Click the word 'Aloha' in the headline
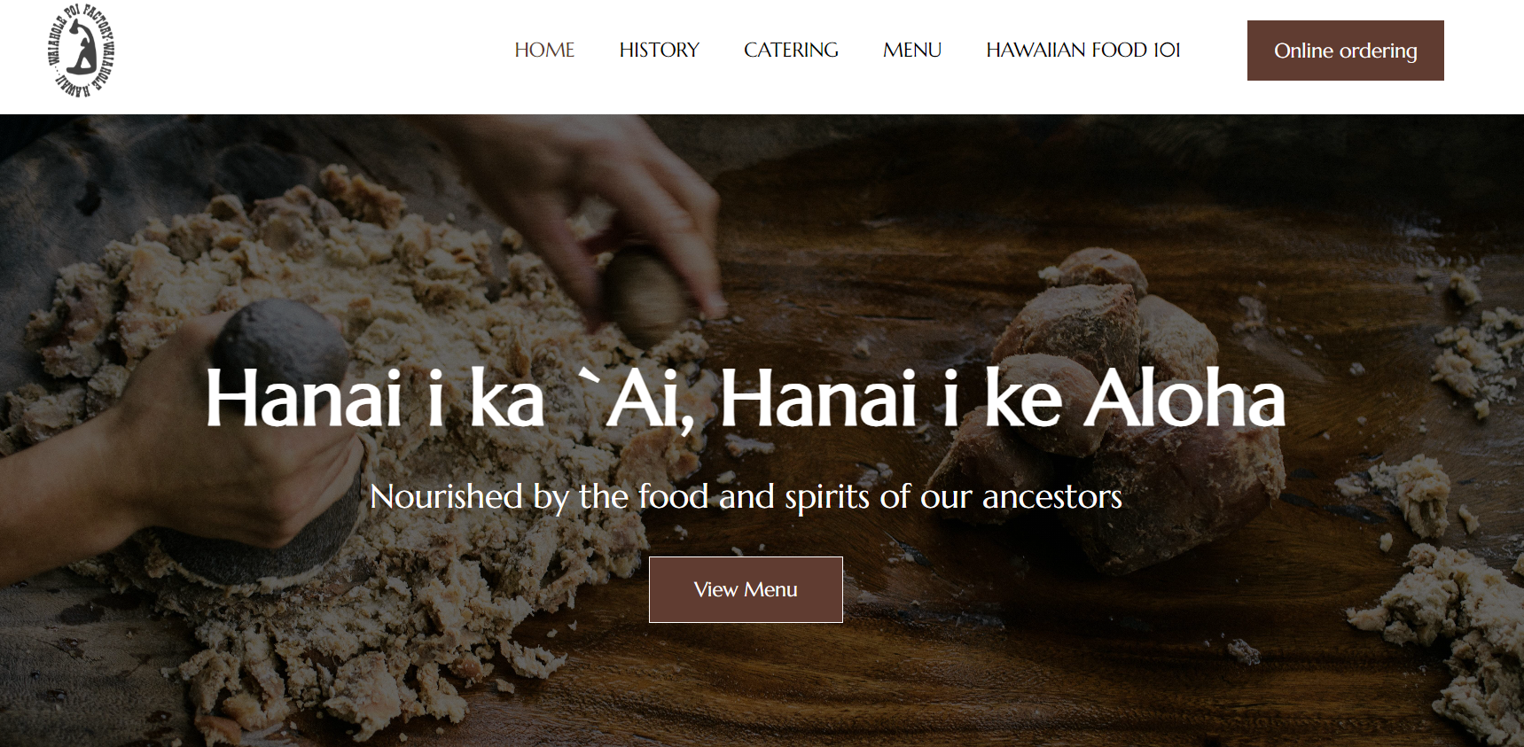This screenshot has width=1524, height=747. tap(1184, 399)
